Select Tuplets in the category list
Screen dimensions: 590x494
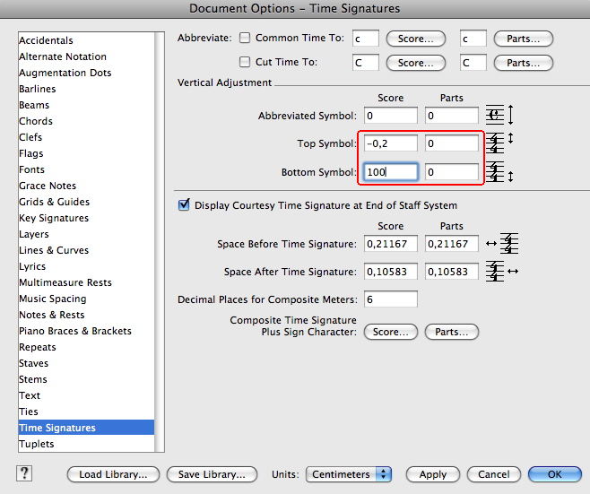(37, 444)
